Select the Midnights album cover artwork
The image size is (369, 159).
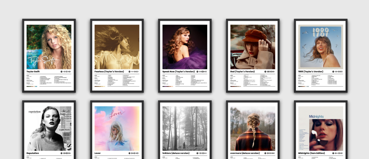[x=321, y=128]
